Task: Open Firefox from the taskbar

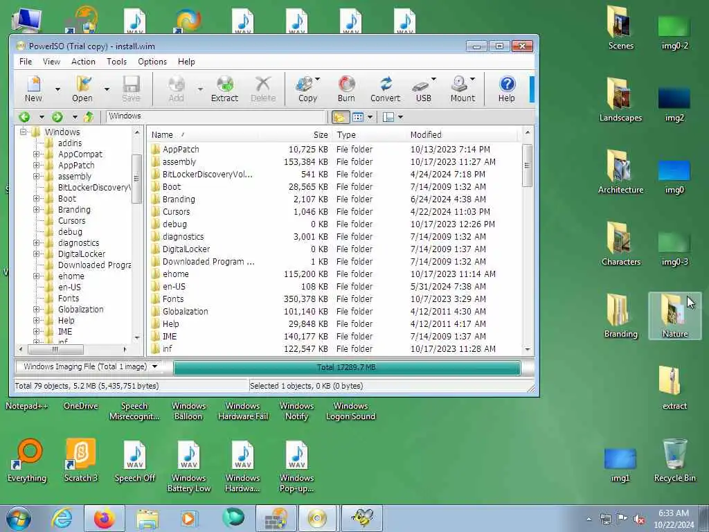Action: [x=105, y=518]
